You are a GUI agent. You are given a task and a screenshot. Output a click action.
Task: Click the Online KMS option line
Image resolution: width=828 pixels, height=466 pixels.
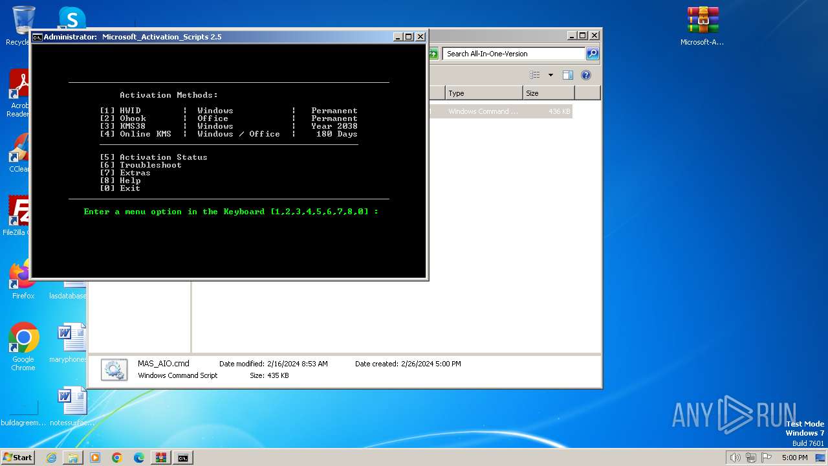pyautogui.click(x=228, y=134)
